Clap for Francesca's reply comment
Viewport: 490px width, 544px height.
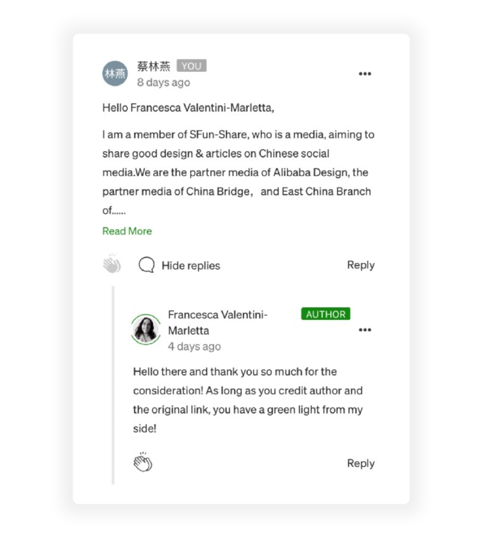143,462
